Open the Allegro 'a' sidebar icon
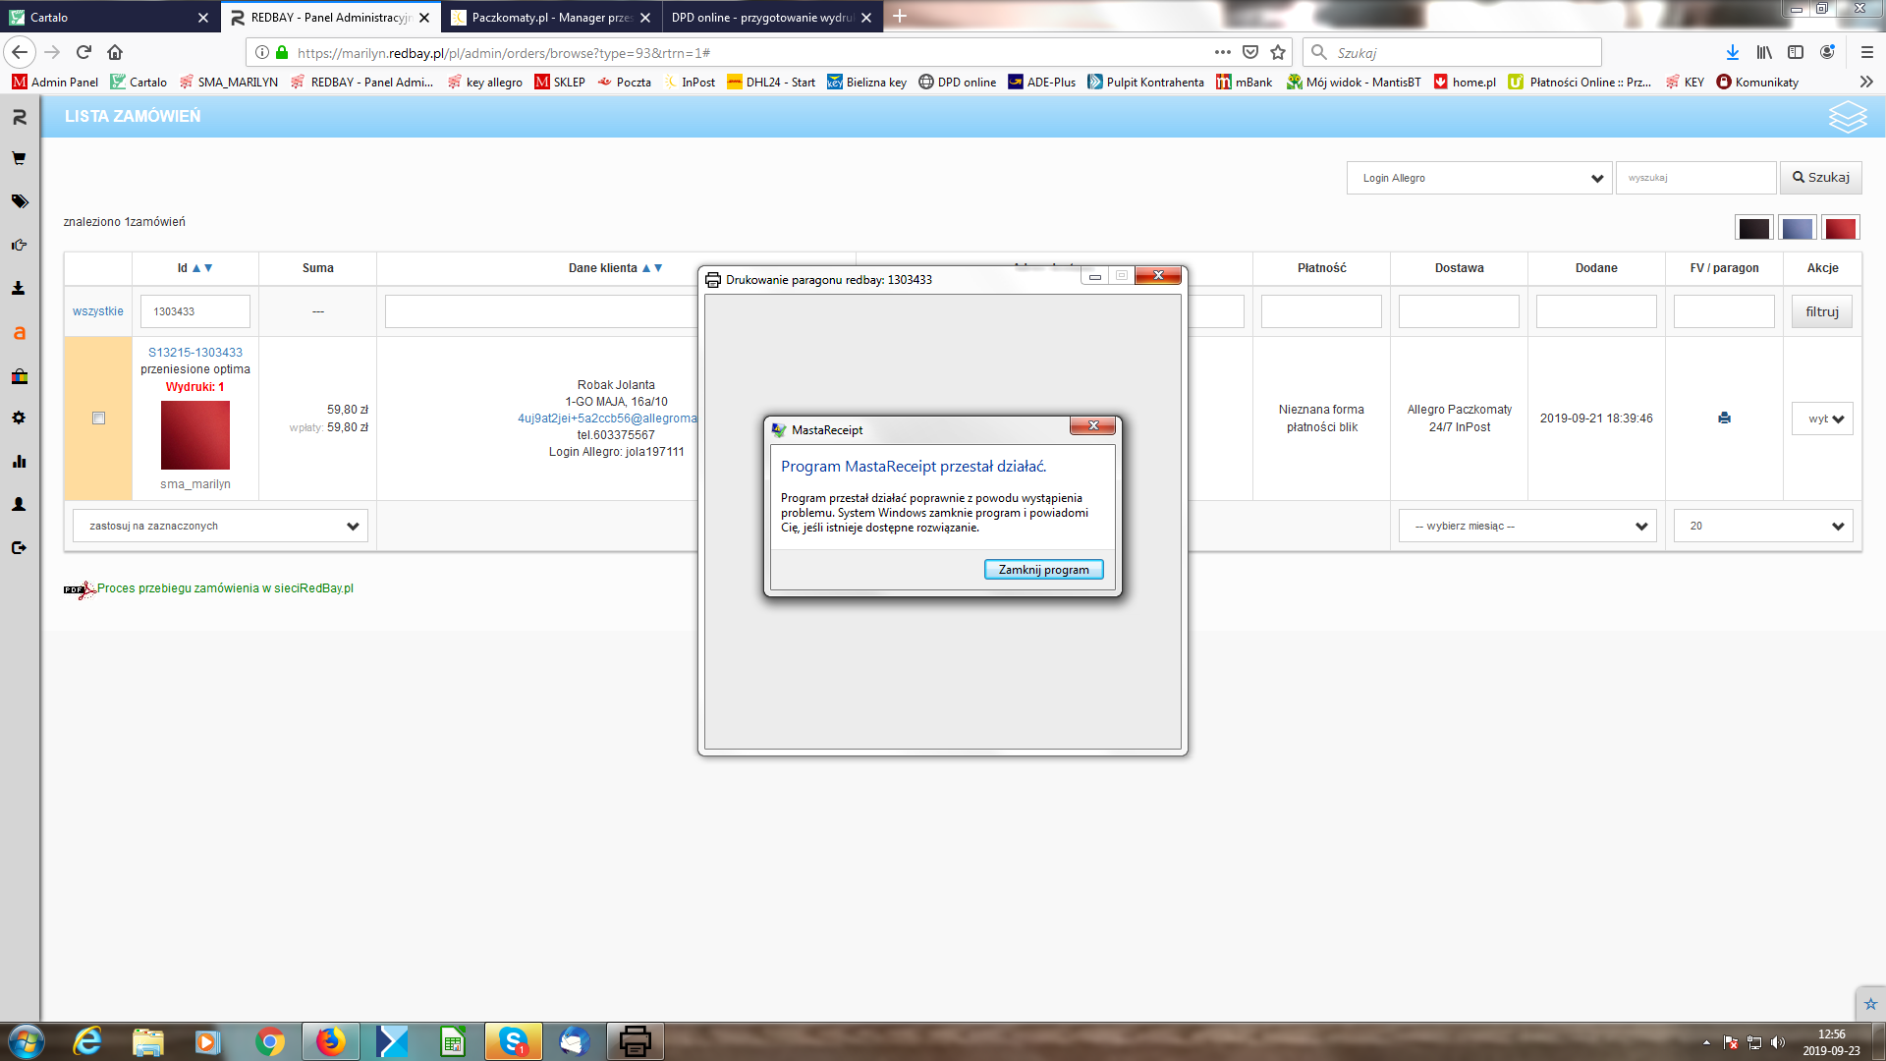The height and width of the screenshot is (1061, 1886). tap(19, 333)
